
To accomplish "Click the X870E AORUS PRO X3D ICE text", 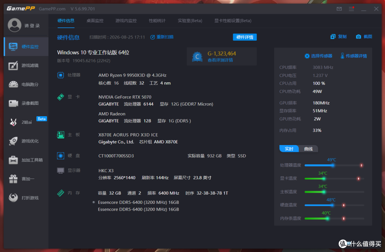I will coord(128,135).
